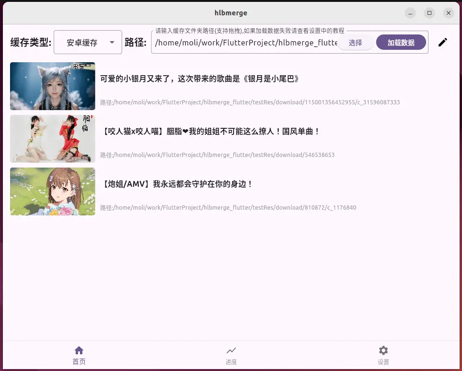Expand the cache type selector arrow

[113, 42]
